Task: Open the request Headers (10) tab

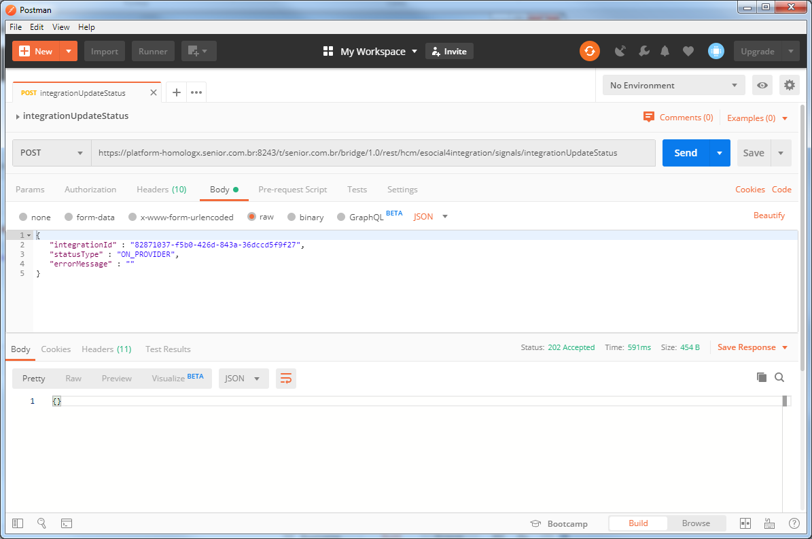Action: point(162,190)
